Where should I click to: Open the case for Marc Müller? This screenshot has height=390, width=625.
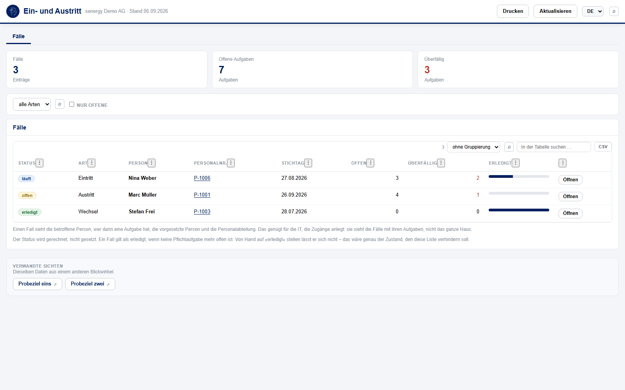[570, 197]
